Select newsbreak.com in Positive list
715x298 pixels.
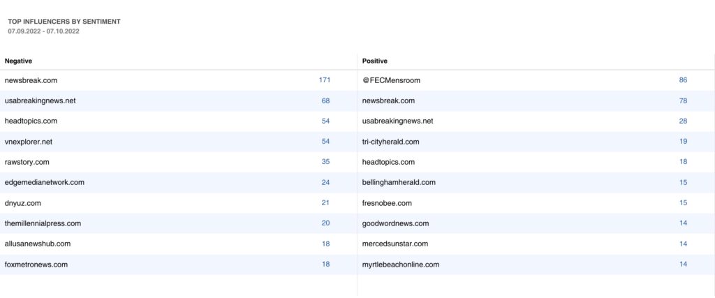click(x=388, y=100)
